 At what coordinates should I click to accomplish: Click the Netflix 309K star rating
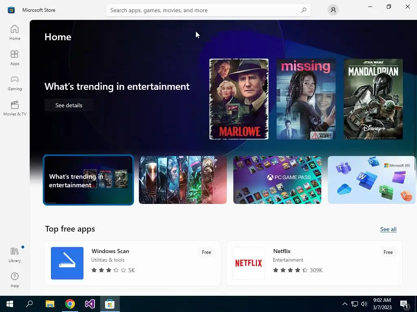pos(298,270)
